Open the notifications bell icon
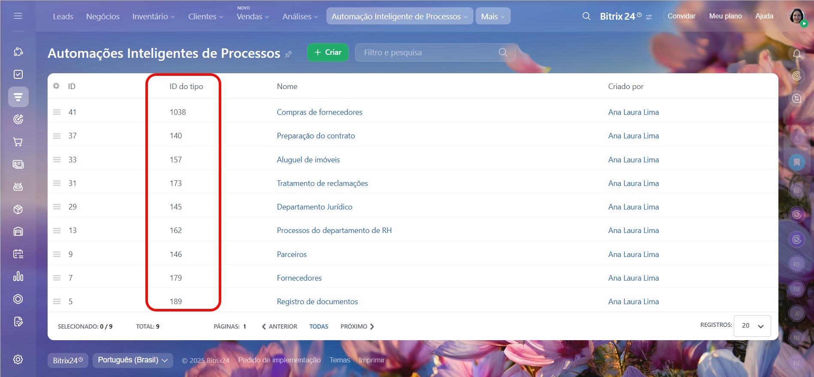 pos(797,54)
